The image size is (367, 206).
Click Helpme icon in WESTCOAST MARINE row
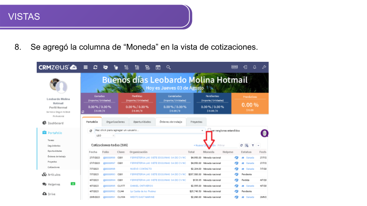[x=236, y=197]
